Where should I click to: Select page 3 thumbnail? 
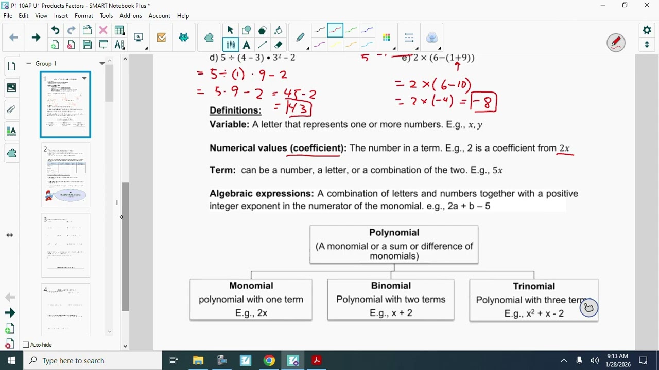coord(66,246)
